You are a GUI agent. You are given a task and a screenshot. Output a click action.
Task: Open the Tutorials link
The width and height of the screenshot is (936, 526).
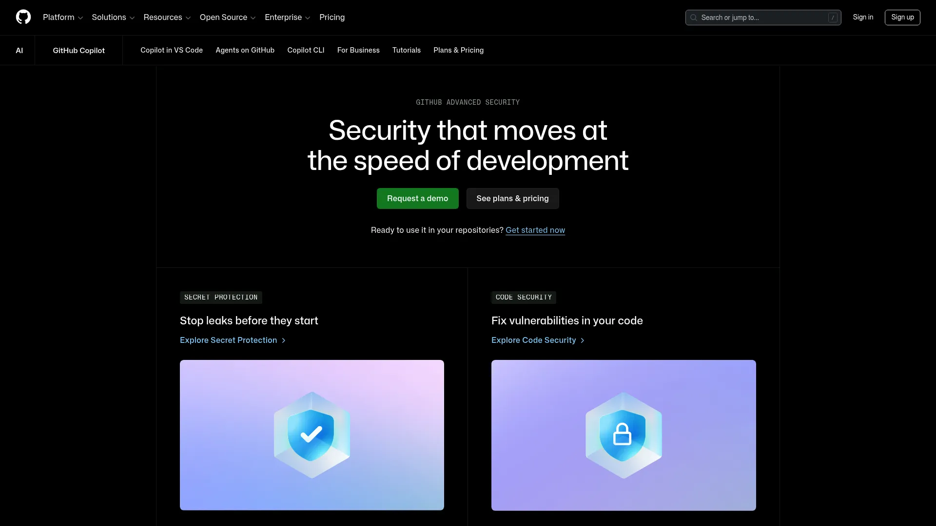pos(407,50)
